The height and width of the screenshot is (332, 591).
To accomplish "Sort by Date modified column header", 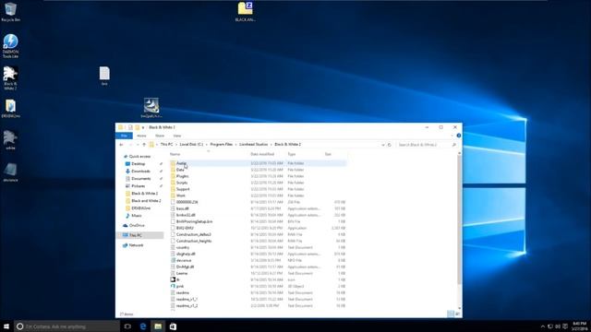I will [x=262, y=154].
